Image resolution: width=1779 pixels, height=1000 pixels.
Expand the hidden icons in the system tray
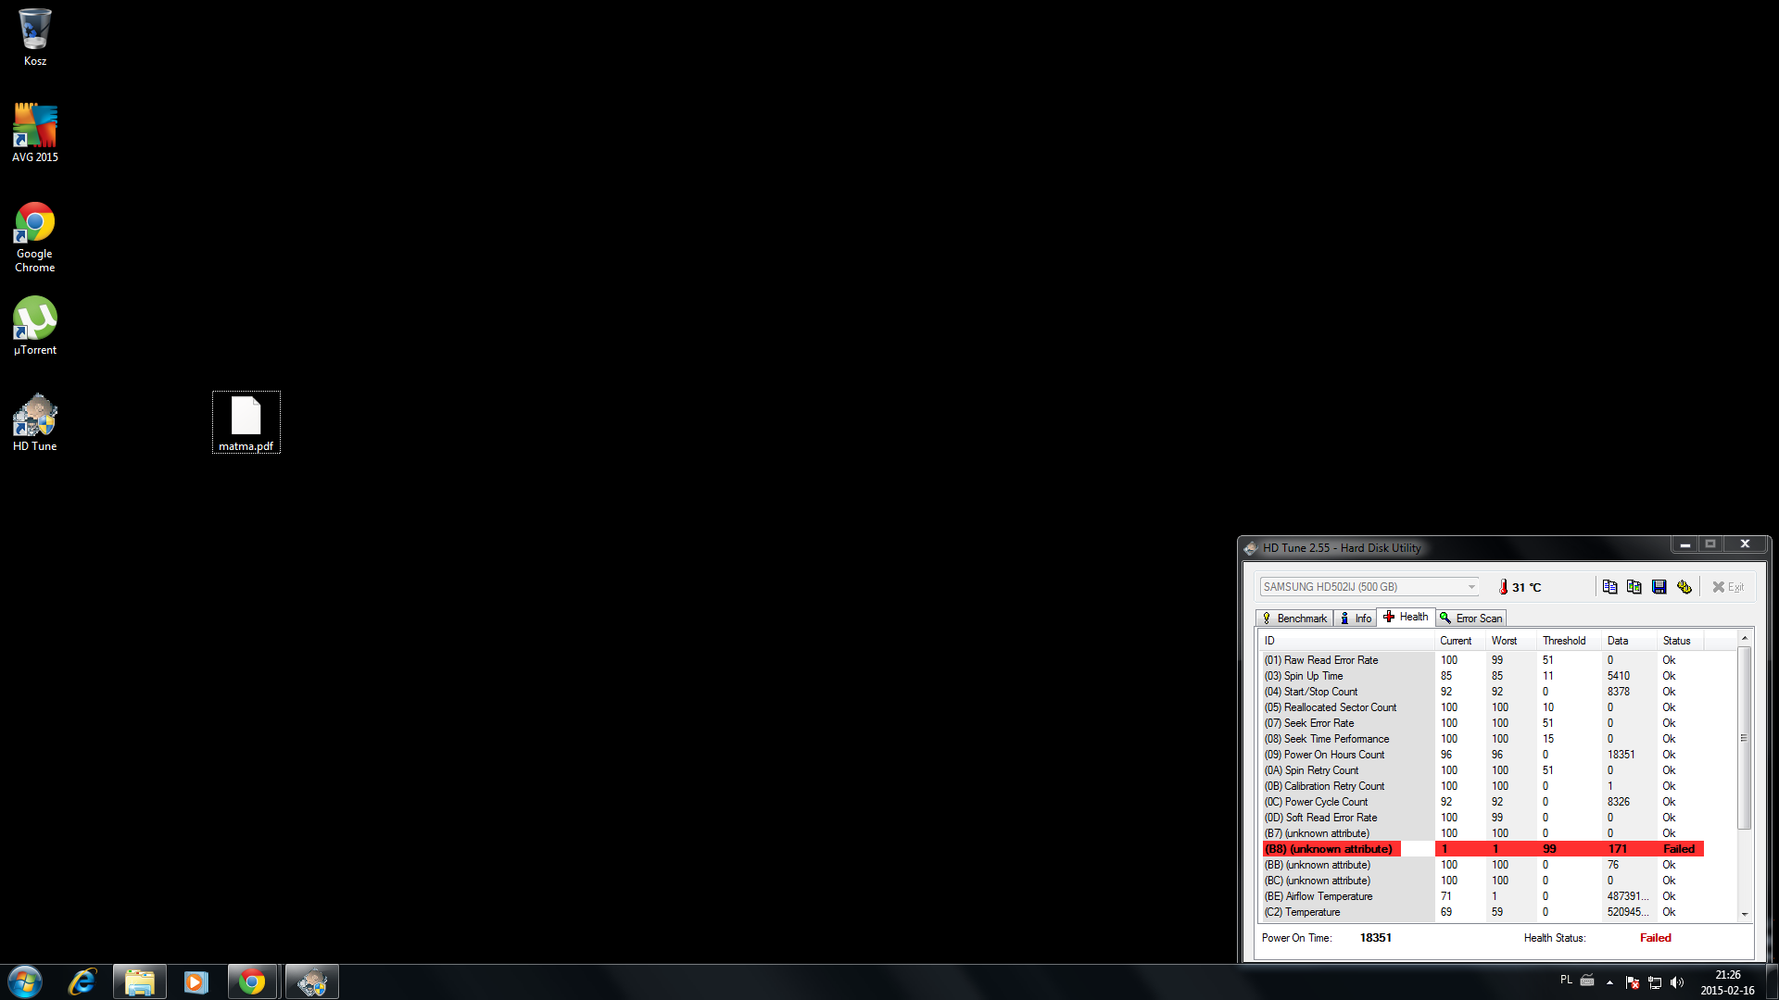(1609, 982)
